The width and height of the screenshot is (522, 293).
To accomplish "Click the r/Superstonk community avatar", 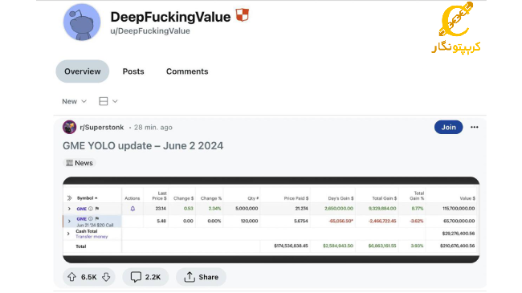I will click(69, 127).
